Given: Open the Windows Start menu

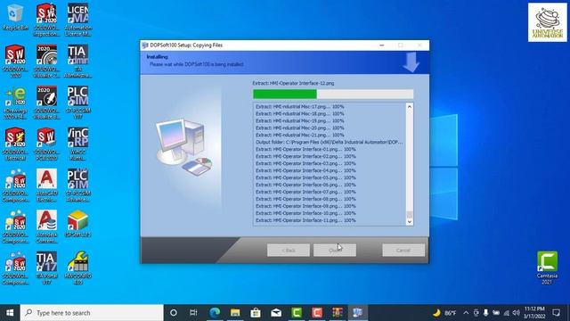Looking at the screenshot, I should [x=10, y=313].
